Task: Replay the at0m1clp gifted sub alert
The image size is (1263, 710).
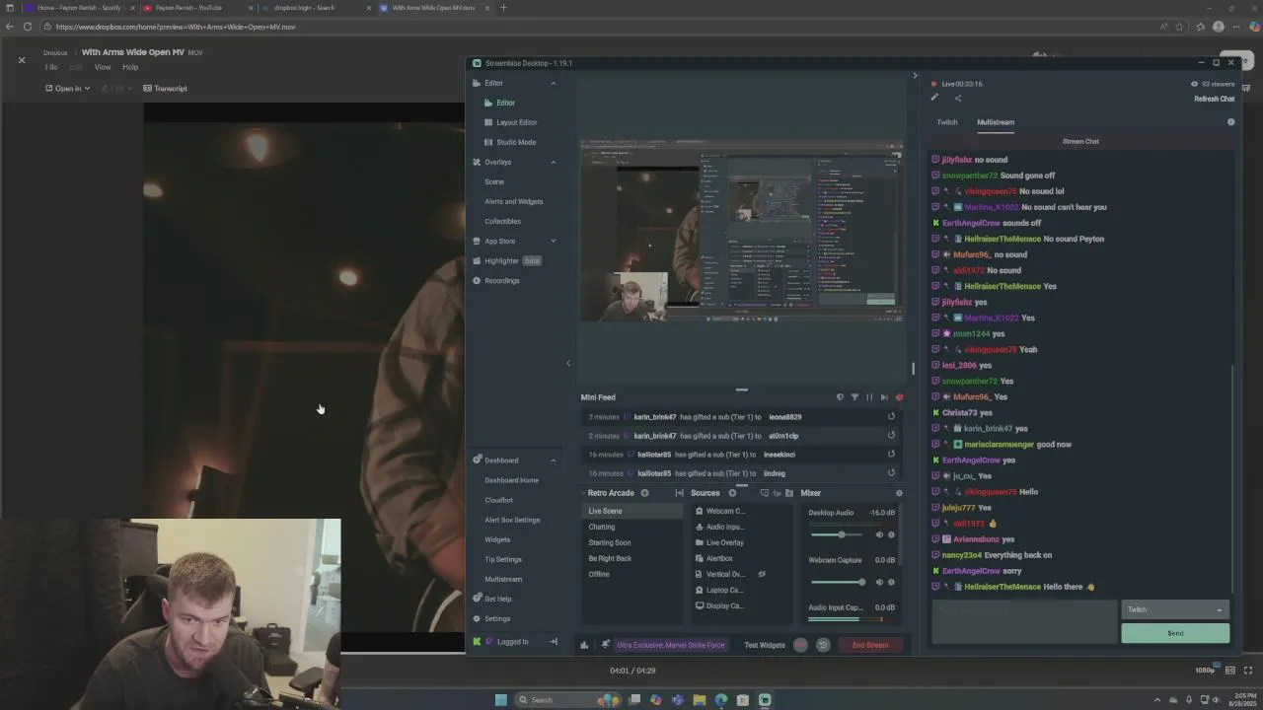Action: [x=891, y=436]
